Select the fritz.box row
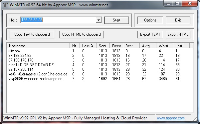This screenshot has height=124, width=200. click(x=100, y=51)
